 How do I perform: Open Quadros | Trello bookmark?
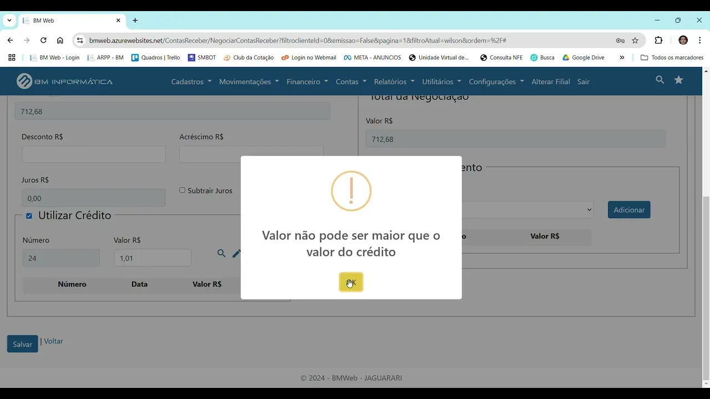click(155, 57)
